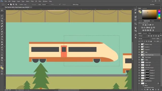Open the Character panel icon
162x91 pixels.
[x=136, y=35]
